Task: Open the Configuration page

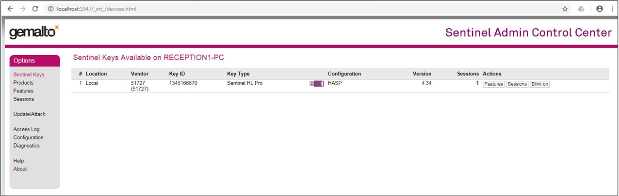Action: point(29,137)
